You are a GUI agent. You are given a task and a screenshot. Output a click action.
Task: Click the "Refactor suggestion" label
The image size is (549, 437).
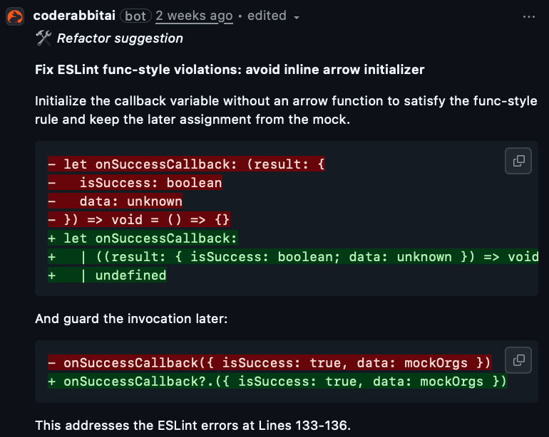[120, 38]
